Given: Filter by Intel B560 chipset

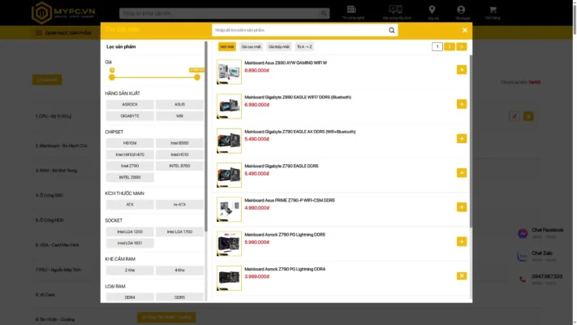Looking at the screenshot, I should point(179,143).
